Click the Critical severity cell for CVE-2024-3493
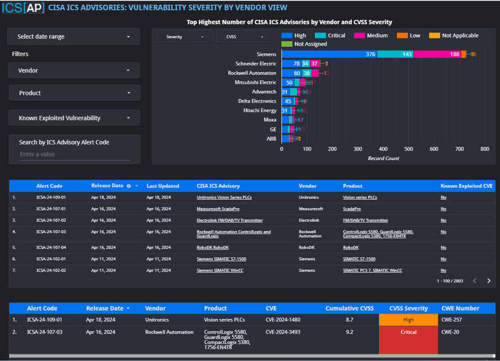The width and height of the screenshot is (500, 361). (409, 340)
